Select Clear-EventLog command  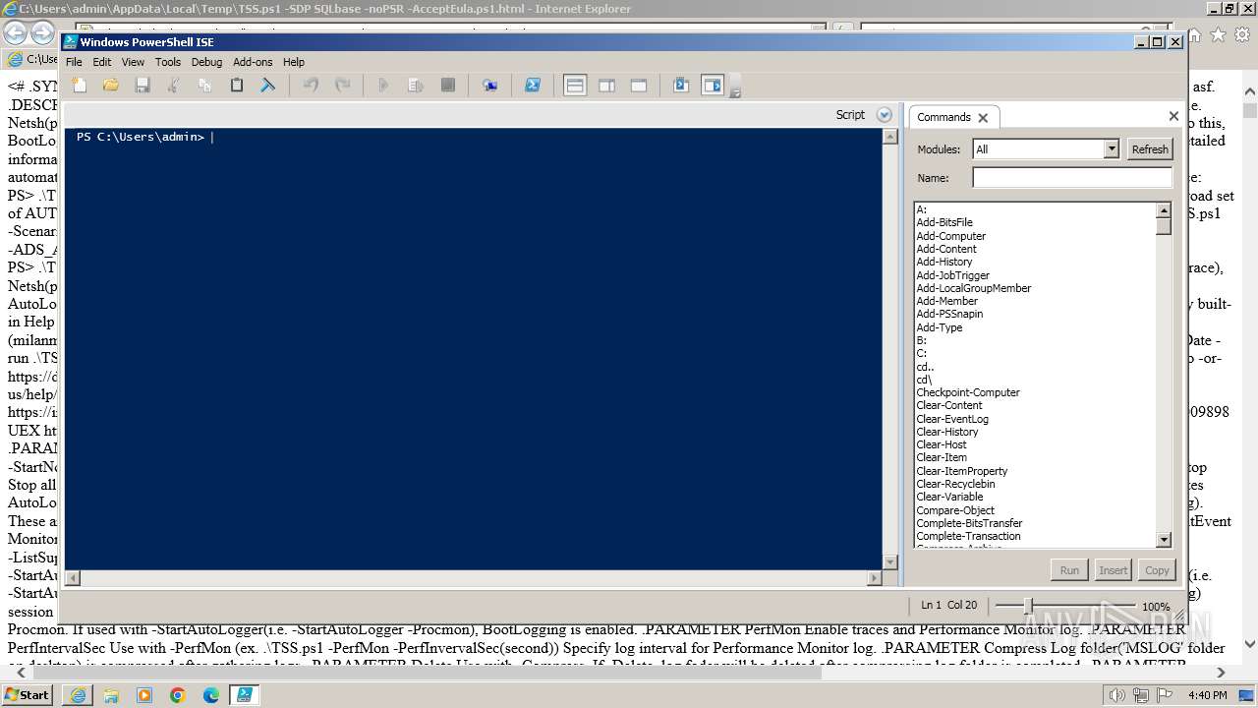pyautogui.click(x=952, y=419)
